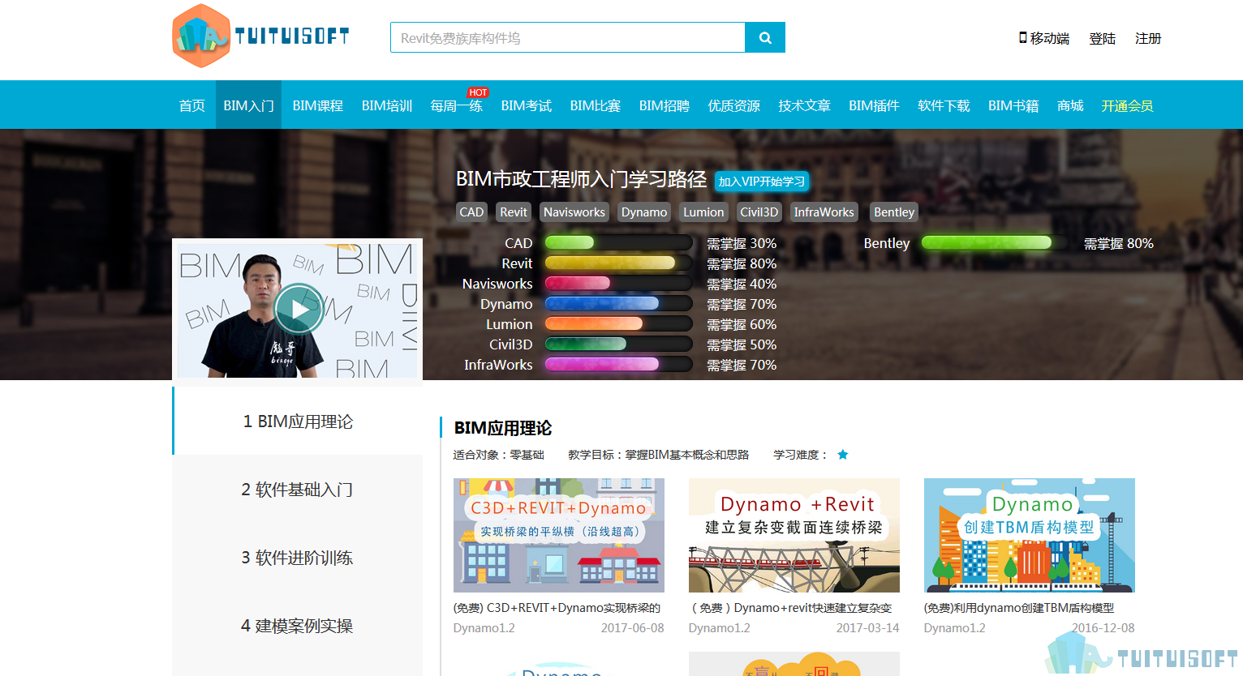The image size is (1243, 676).
Task: Click the Navisworks 40% progress bar
Action: 619,283
